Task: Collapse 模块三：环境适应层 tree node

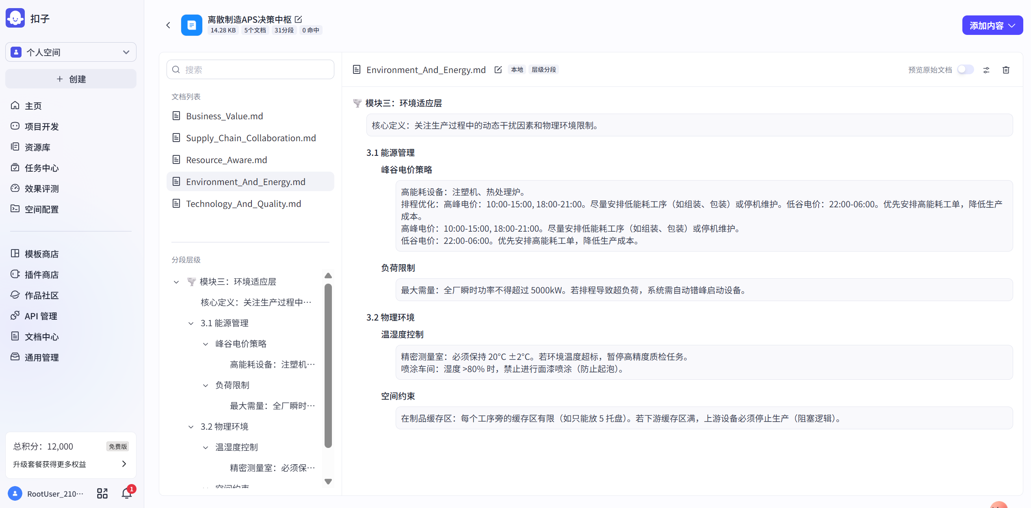Action: click(x=176, y=282)
